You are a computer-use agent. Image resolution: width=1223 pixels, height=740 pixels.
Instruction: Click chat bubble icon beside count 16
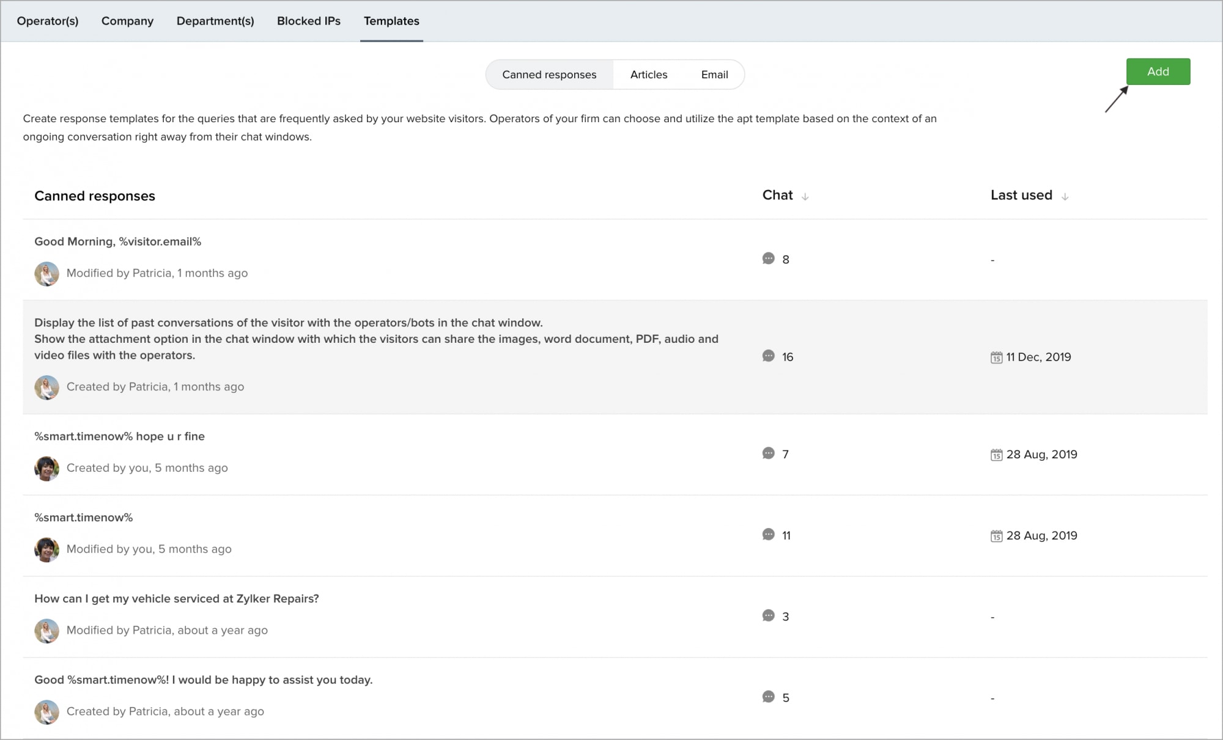[768, 356]
